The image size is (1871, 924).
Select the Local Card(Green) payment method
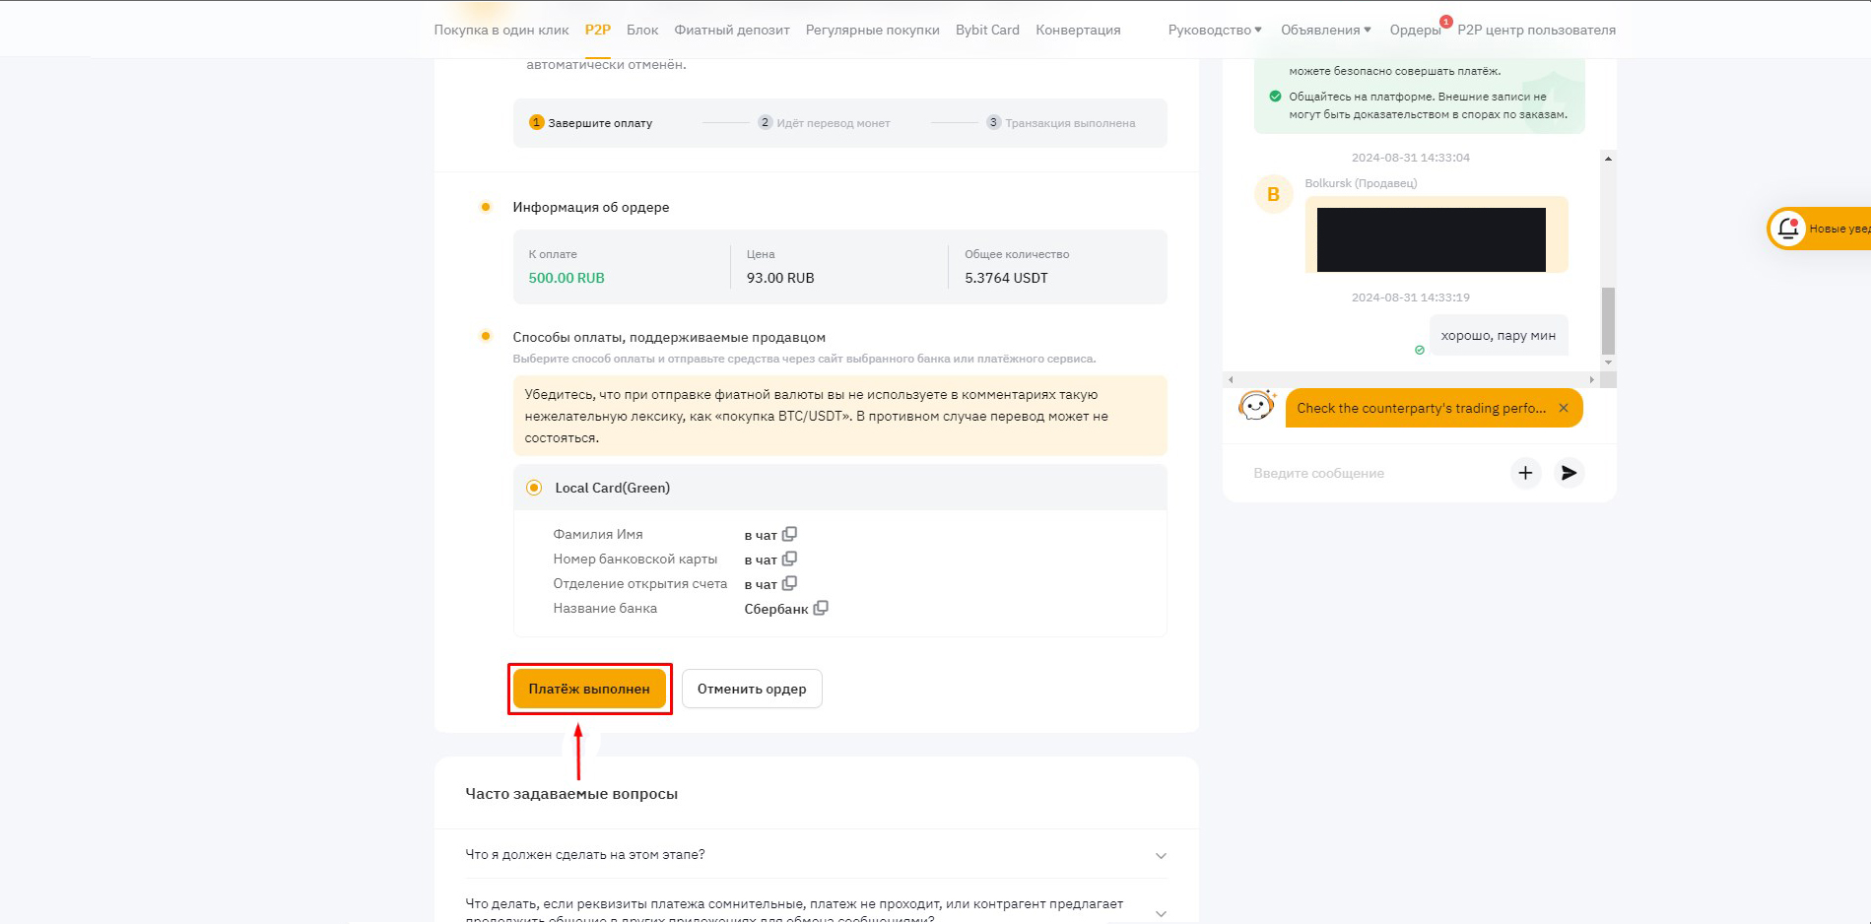point(534,488)
